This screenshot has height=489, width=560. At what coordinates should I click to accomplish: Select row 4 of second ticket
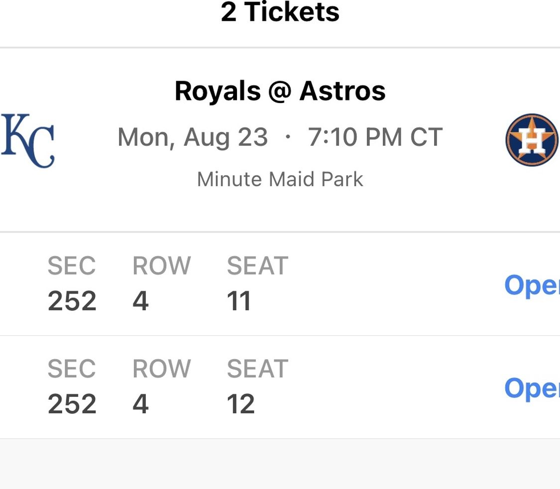tap(141, 404)
